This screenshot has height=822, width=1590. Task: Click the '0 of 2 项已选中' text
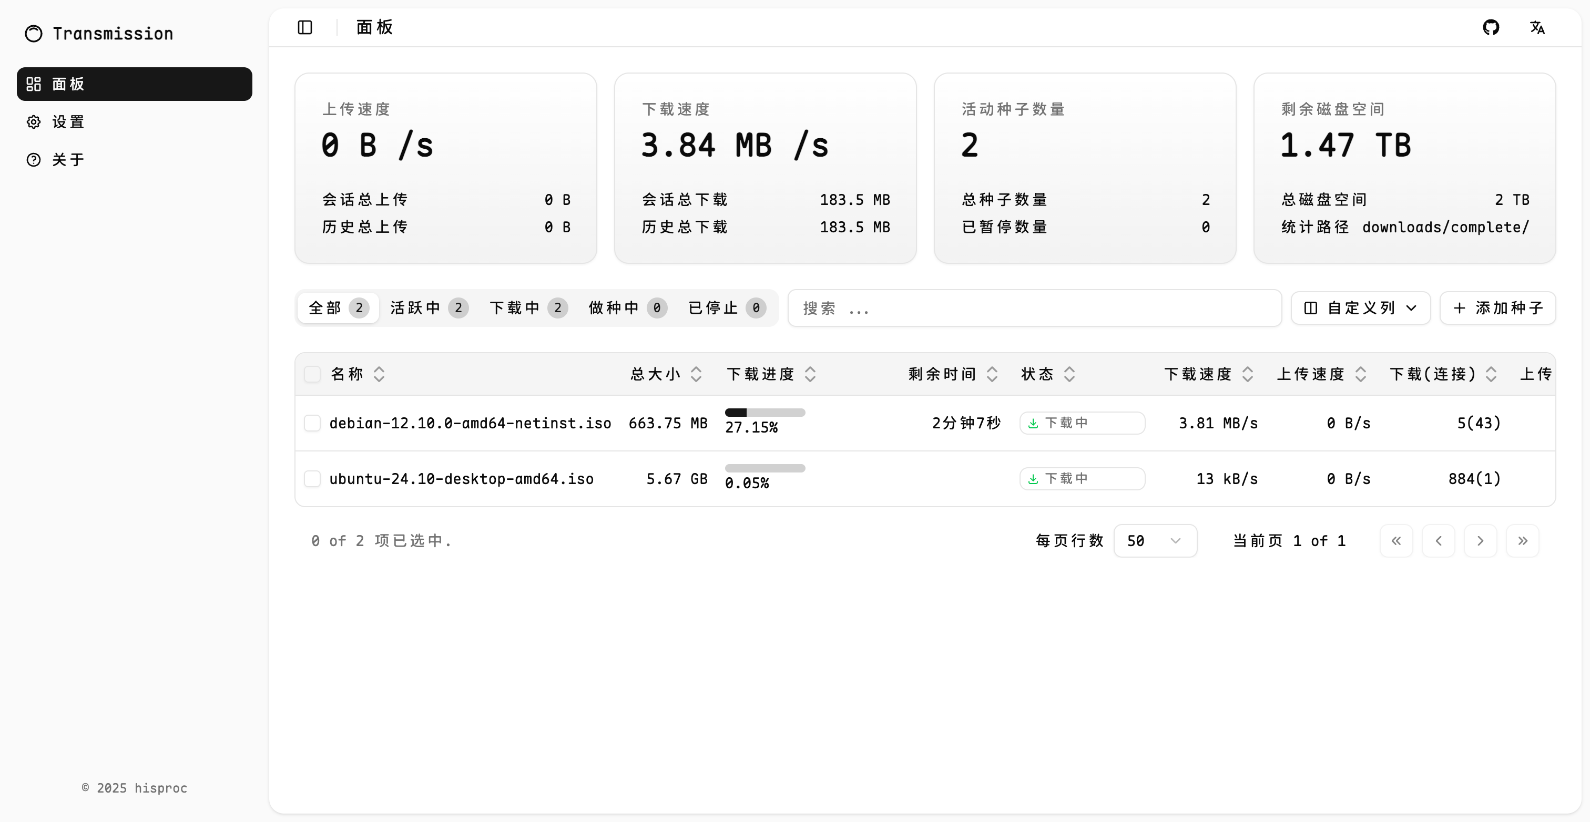(381, 541)
